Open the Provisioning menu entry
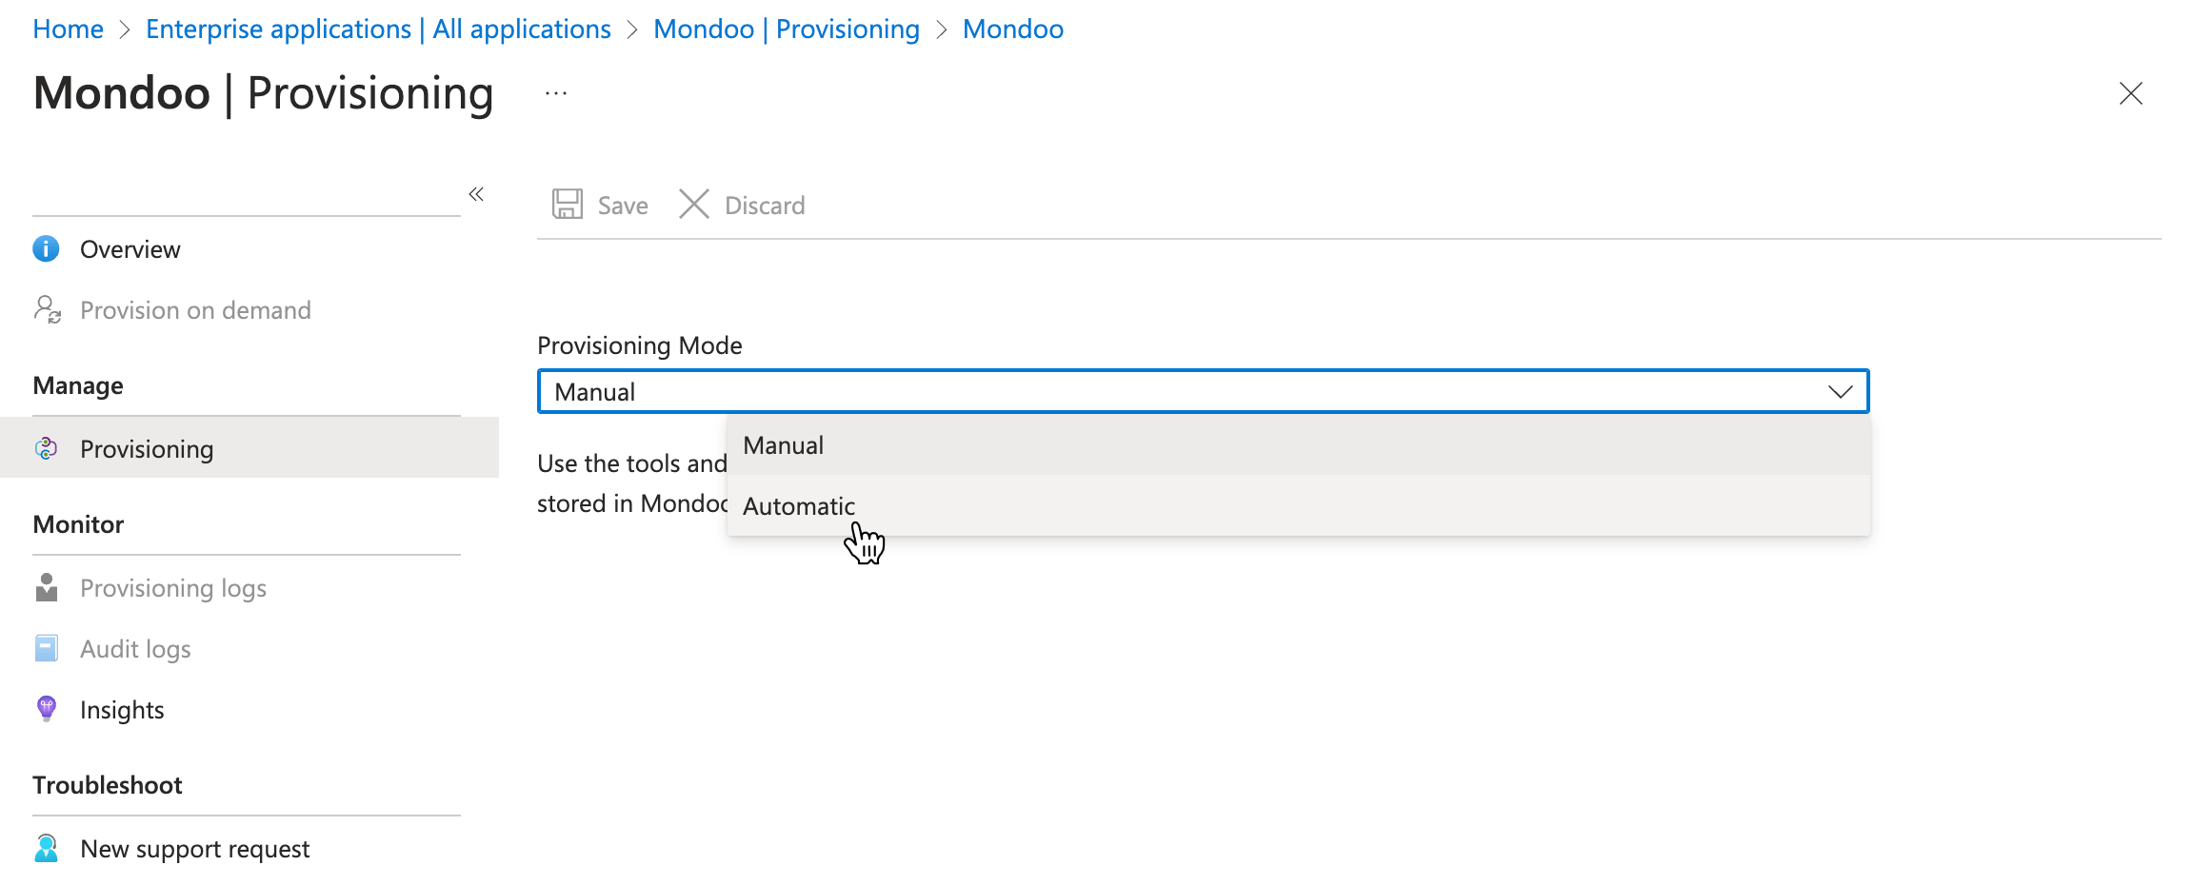Screen dimensions: 2194x885 tap(146, 448)
